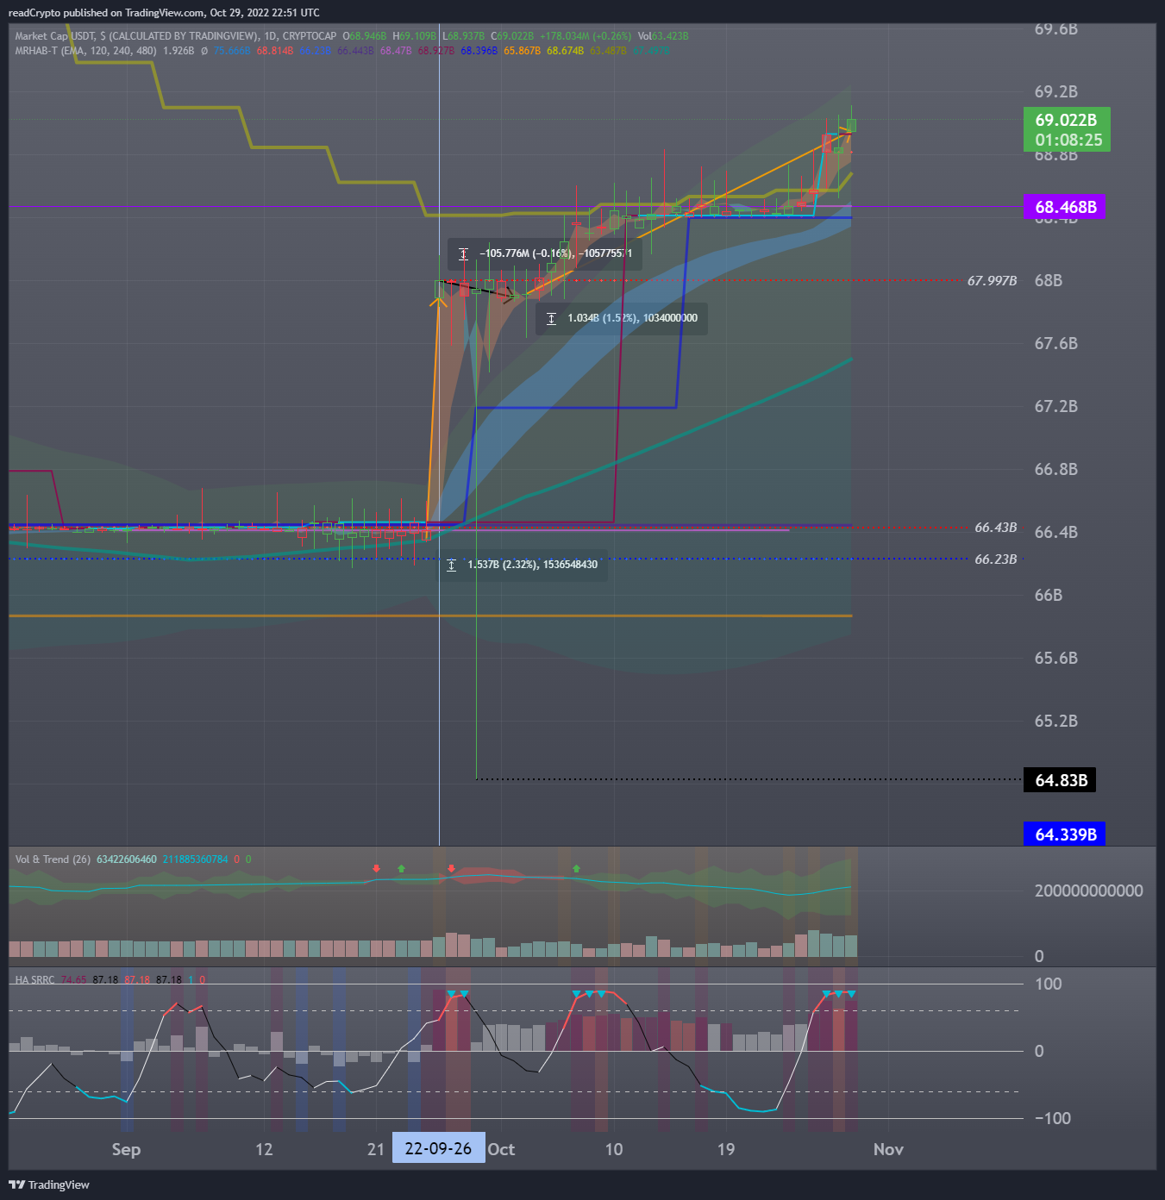Click the 66.43B horizontal line label
This screenshot has height=1200, width=1165.
[996, 528]
